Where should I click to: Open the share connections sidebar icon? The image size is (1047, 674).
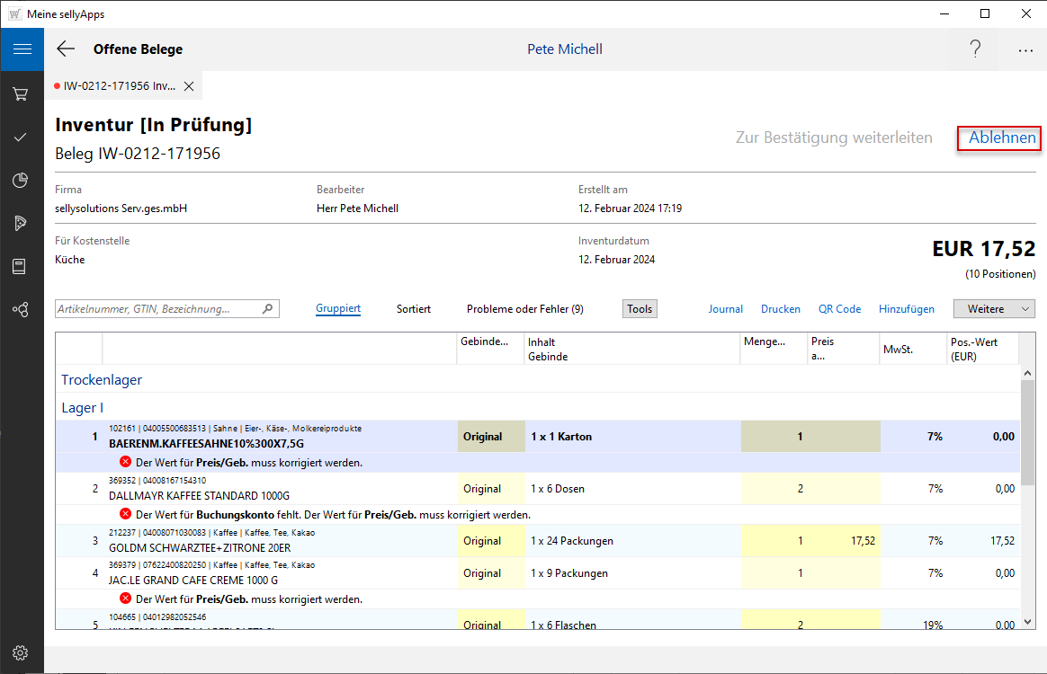pyautogui.click(x=21, y=309)
